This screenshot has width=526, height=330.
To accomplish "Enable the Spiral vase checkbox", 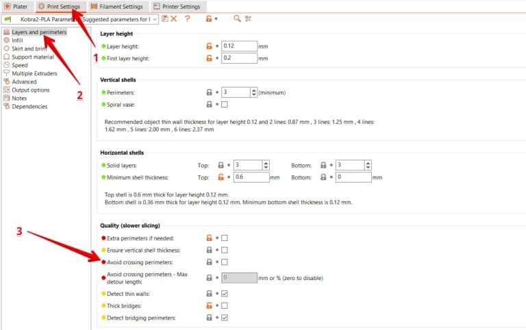I will click(225, 104).
